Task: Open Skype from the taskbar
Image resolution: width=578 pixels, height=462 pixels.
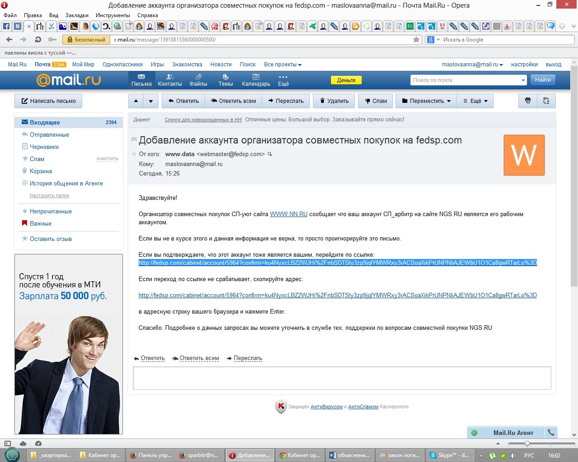Action: [449, 455]
